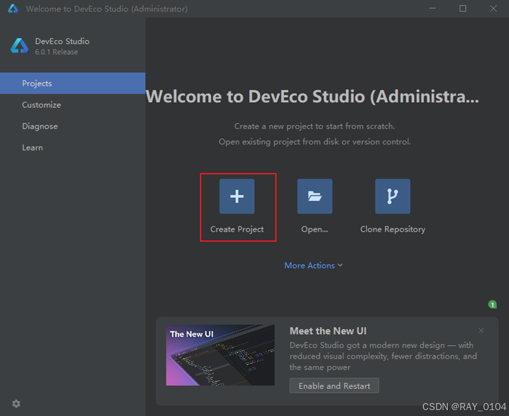Click Enable and Restart button

334,385
